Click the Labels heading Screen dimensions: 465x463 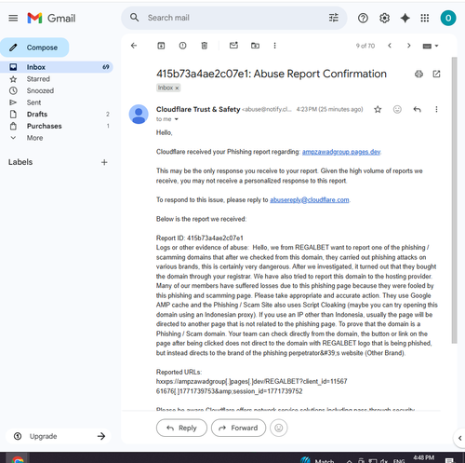tap(20, 162)
